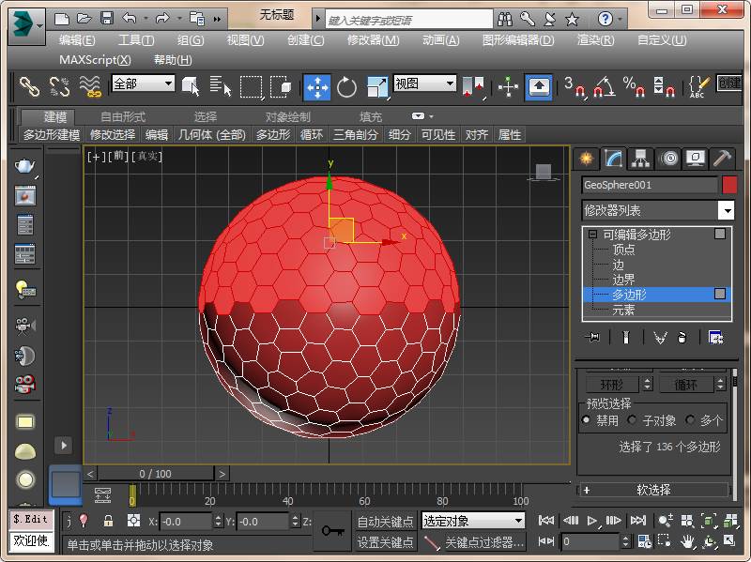751x562 pixels.
Task: Click the Bind to Space Warp icon
Action: (x=90, y=87)
